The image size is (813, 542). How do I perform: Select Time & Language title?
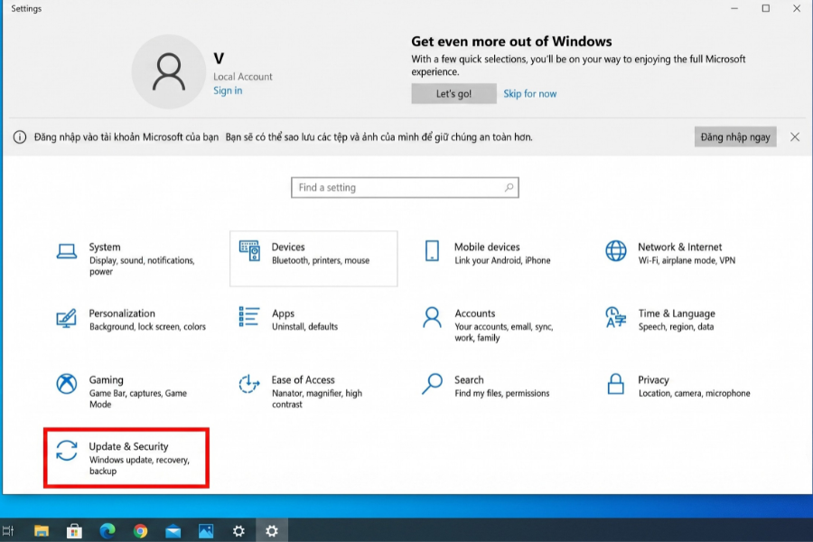[x=677, y=313]
